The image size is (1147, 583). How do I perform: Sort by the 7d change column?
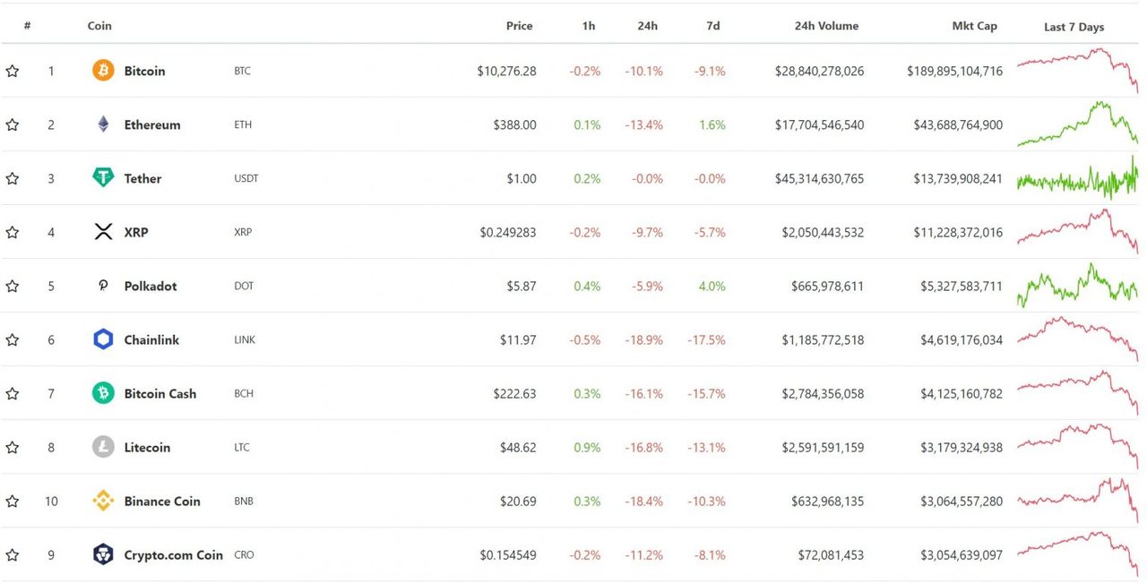[712, 26]
